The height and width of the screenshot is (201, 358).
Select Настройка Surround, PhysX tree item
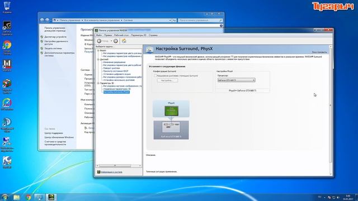coord(116,92)
